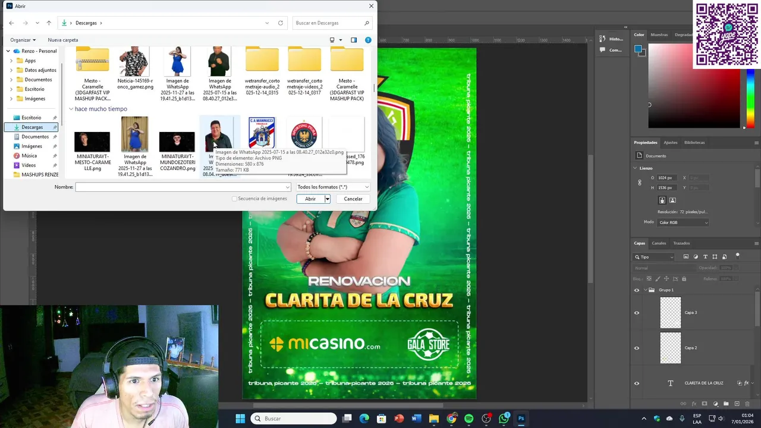761x428 pixels.
Task: Open the layer filter Tipo dropdown
Action: (x=655, y=257)
